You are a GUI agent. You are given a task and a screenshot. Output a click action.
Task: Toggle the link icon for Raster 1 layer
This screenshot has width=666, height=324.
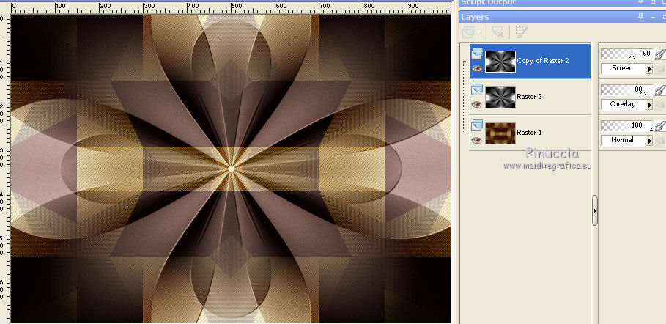point(659,125)
